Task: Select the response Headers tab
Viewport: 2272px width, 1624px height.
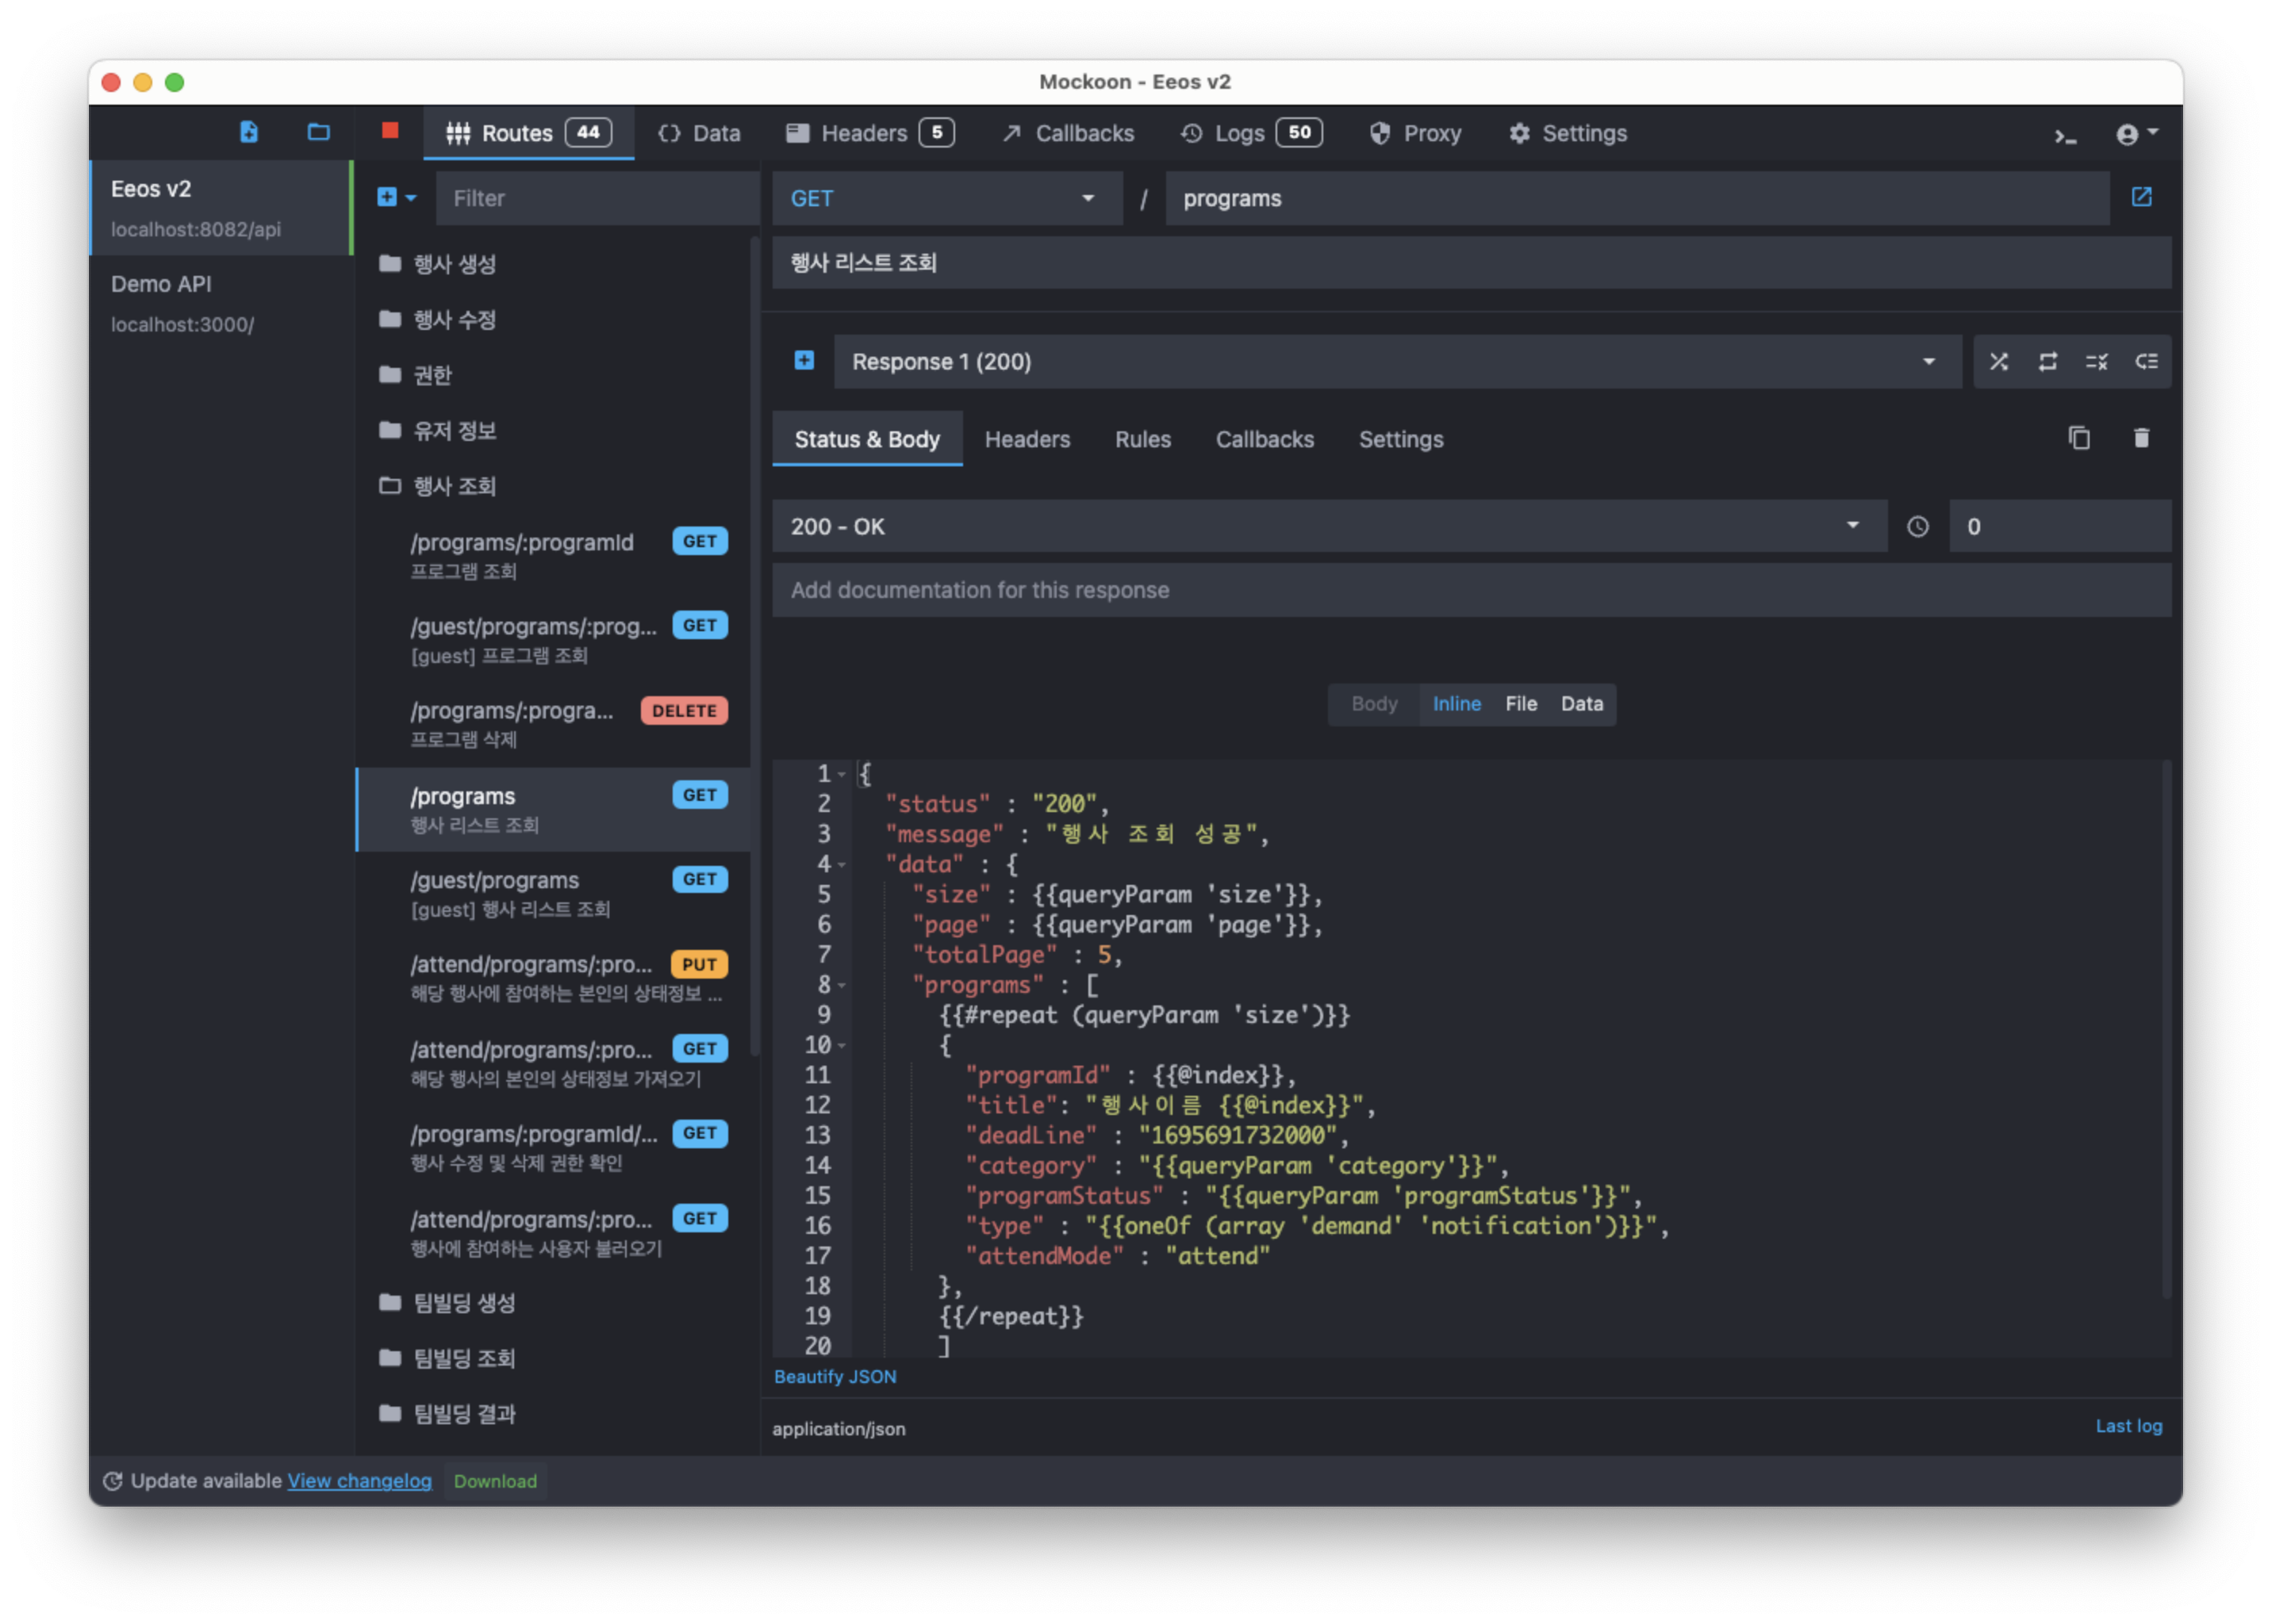Action: [x=1027, y=439]
